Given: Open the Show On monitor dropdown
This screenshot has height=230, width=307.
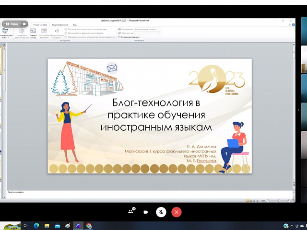Looking at the screenshot, I should tap(147, 33).
